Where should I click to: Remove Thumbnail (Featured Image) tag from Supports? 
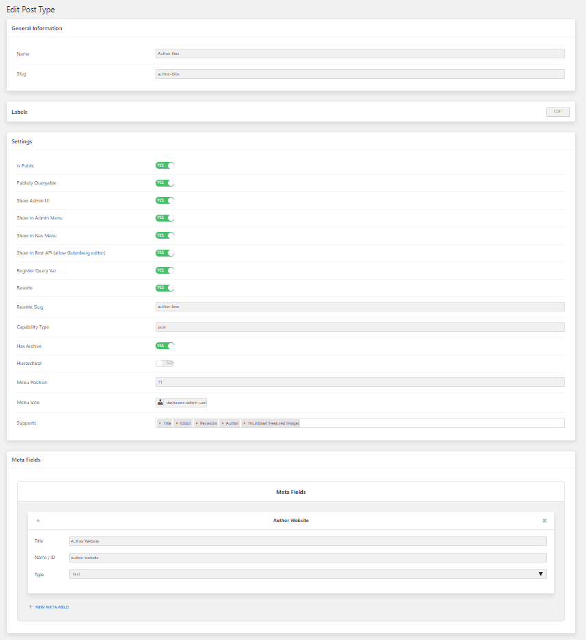point(245,423)
